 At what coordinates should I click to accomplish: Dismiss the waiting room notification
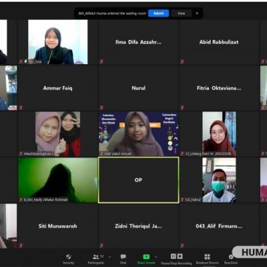197,13
